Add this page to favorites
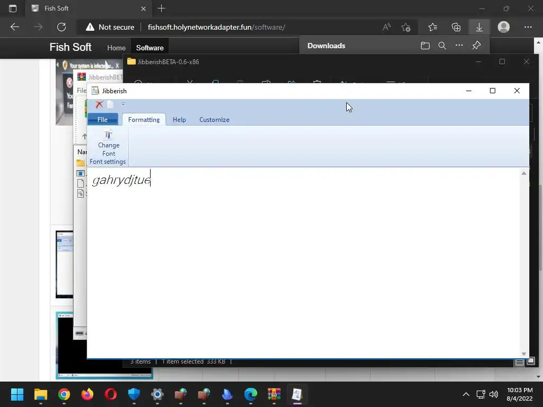The width and height of the screenshot is (543, 407). 406,27
